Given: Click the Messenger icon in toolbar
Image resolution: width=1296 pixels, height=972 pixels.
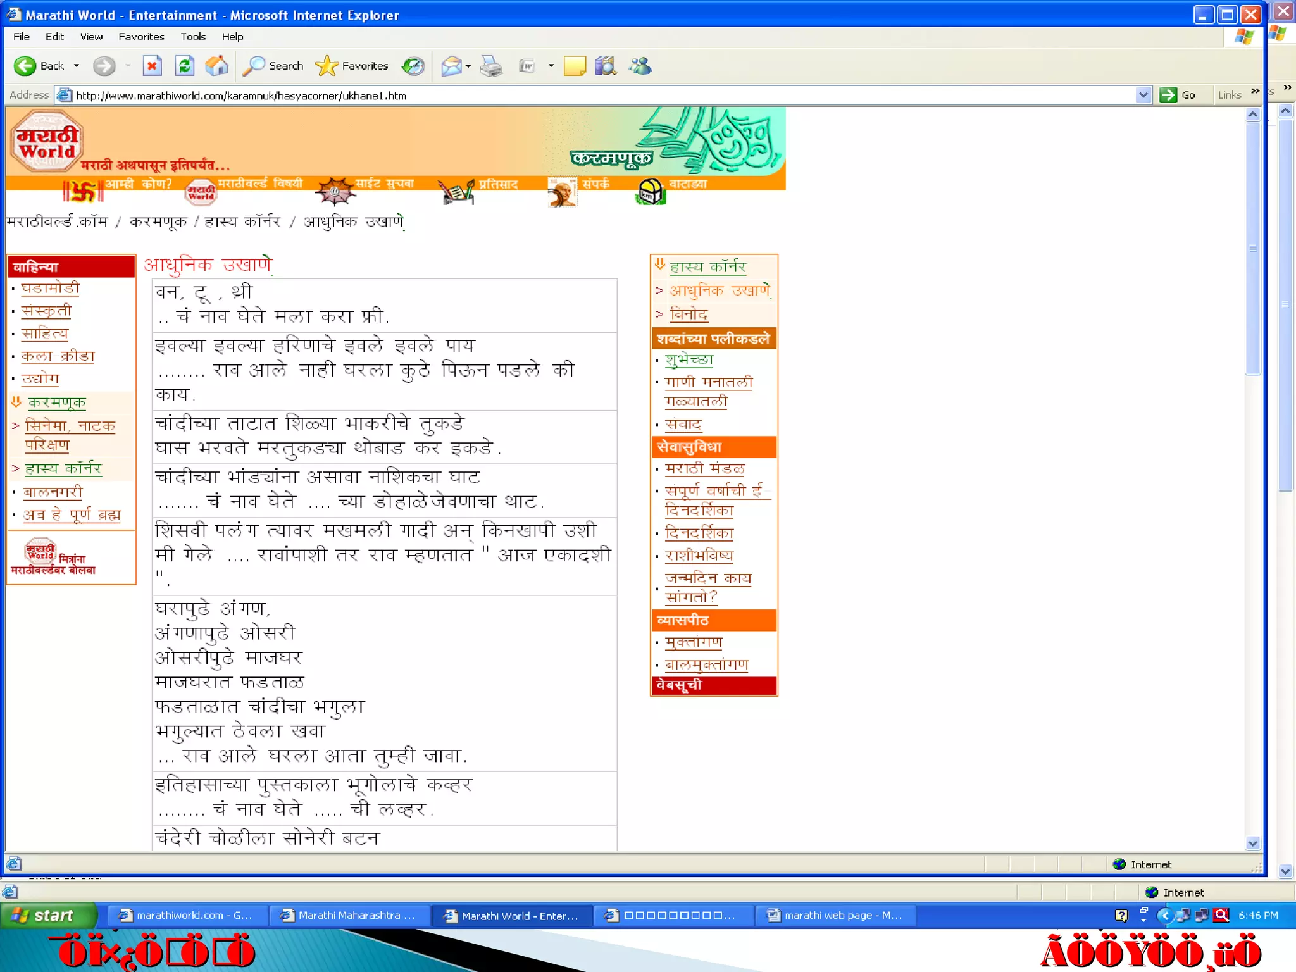Looking at the screenshot, I should click(x=640, y=66).
